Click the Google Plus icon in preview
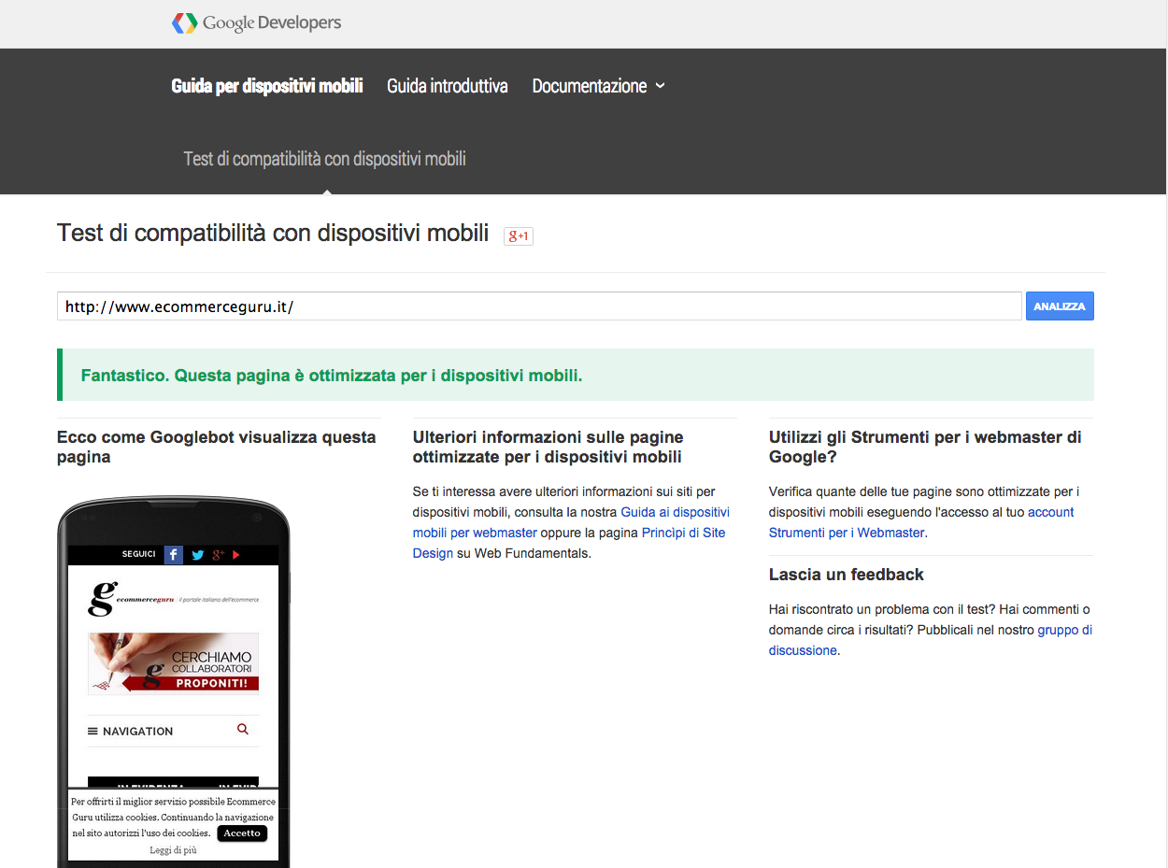 click(x=218, y=555)
